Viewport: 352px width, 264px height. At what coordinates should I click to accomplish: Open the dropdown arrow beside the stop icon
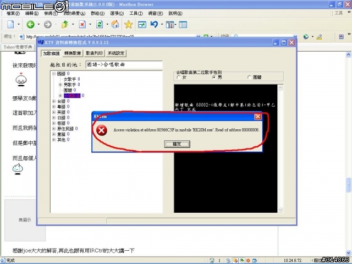(x=90, y=24)
